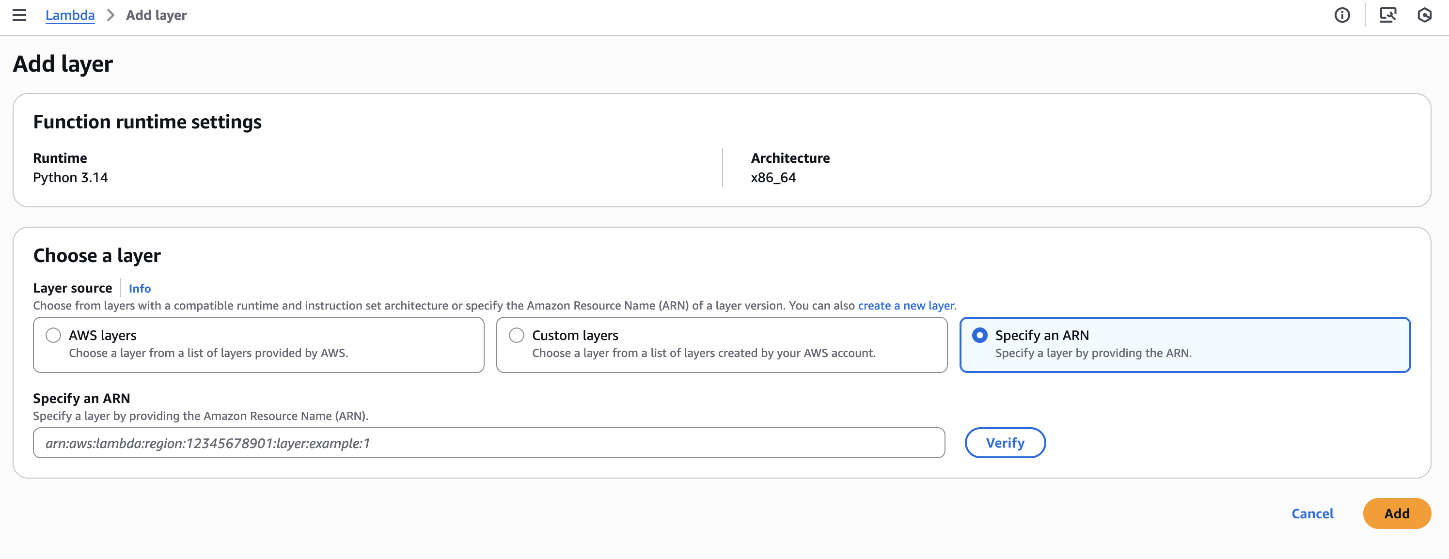Go to Lambda via breadcrumb link

[70, 15]
